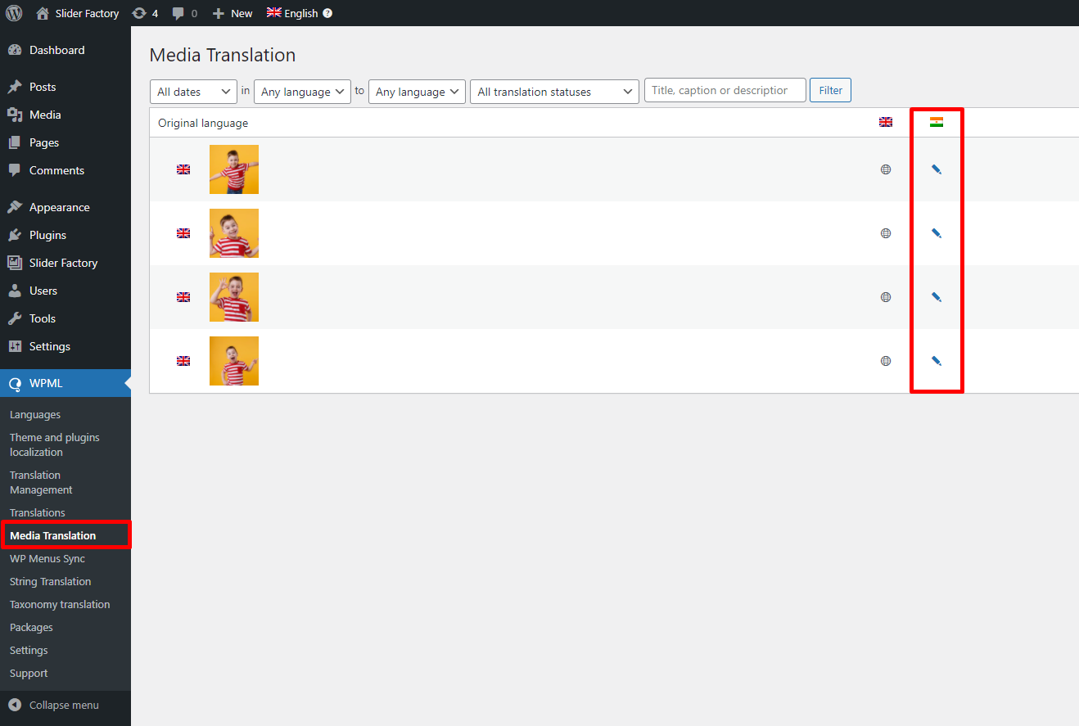Viewport: 1079px width, 726px height.
Task: Expand the first Any language dropdown
Action: [x=302, y=92]
